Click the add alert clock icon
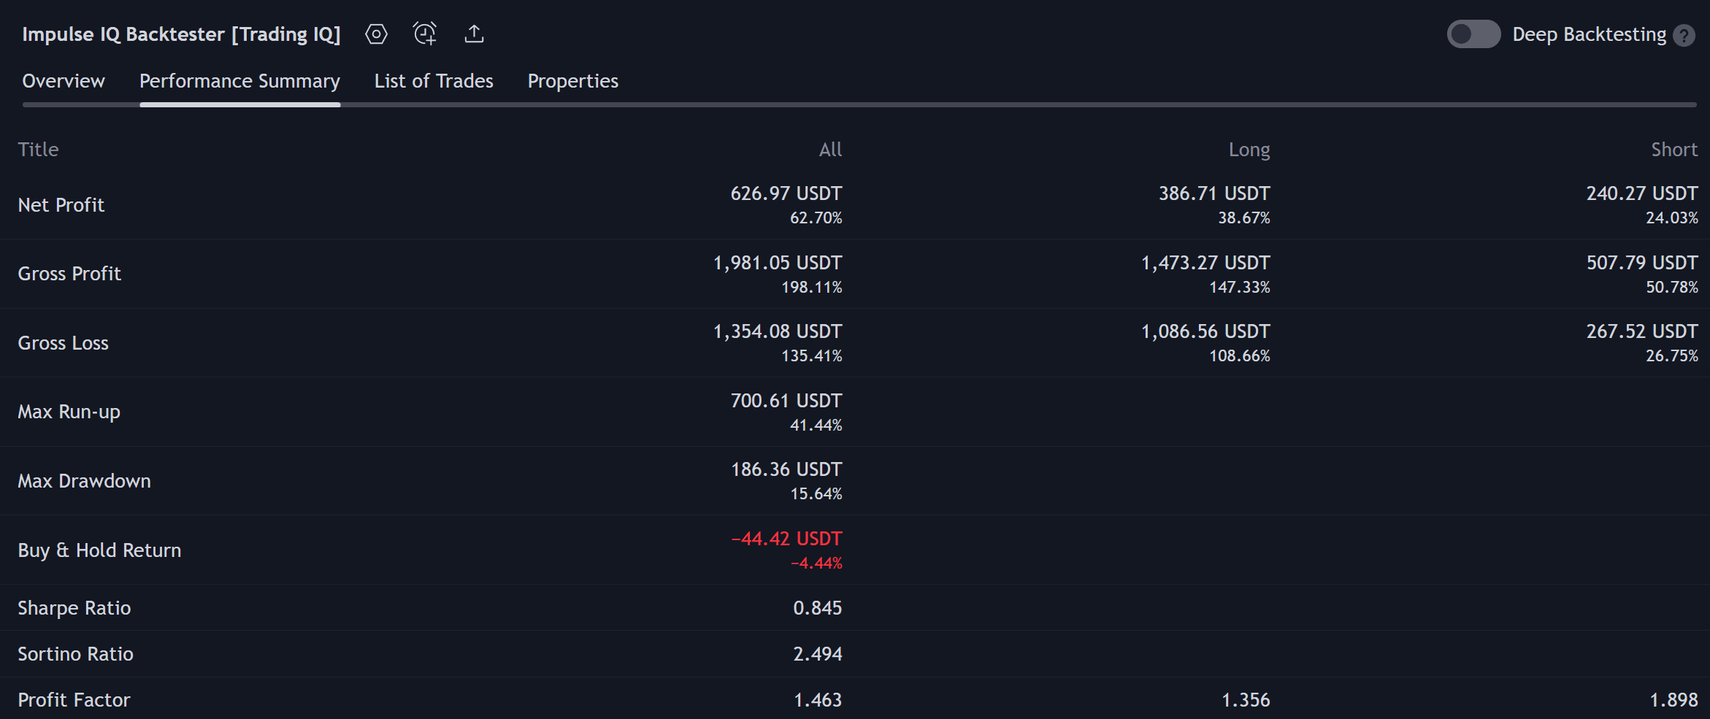The height and width of the screenshot is (719, 1710). pyautogui.click(x=425, y=34)
